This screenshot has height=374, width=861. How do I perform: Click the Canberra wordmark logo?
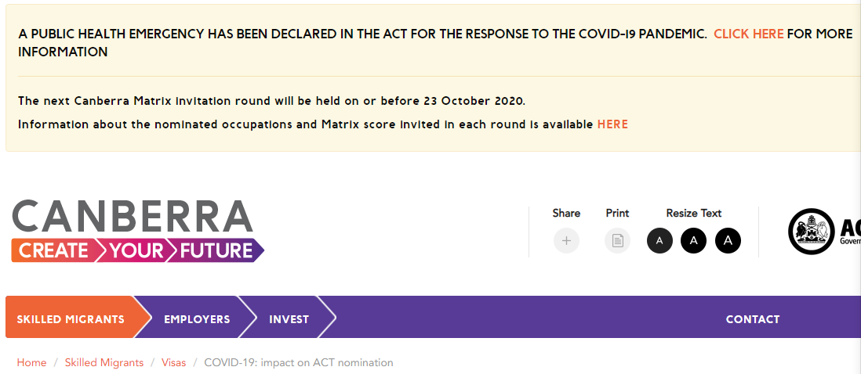[x=133, y=216]
